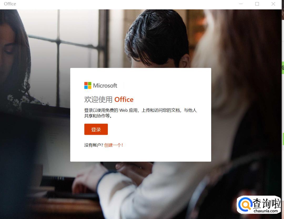Minimize the Office window
The width and height of the screenshot is (284, 219).
(x=241, y=4)
